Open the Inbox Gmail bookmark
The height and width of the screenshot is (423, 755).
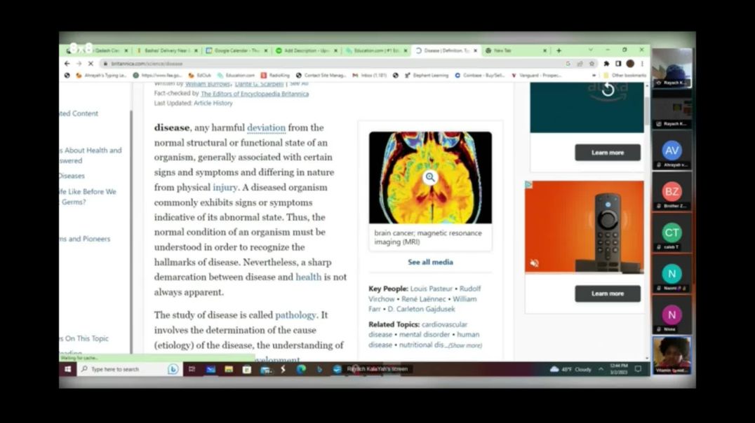[x=369, y=76]
